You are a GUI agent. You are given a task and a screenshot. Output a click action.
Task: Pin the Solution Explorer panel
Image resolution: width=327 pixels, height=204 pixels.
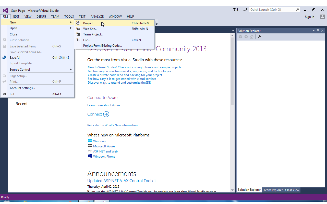tap(318, 31)
